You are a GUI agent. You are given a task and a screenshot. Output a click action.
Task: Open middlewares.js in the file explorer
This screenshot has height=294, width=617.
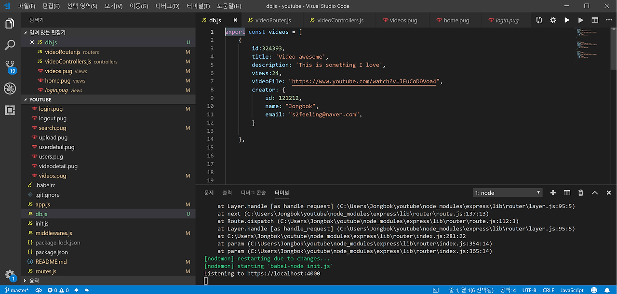54,233
